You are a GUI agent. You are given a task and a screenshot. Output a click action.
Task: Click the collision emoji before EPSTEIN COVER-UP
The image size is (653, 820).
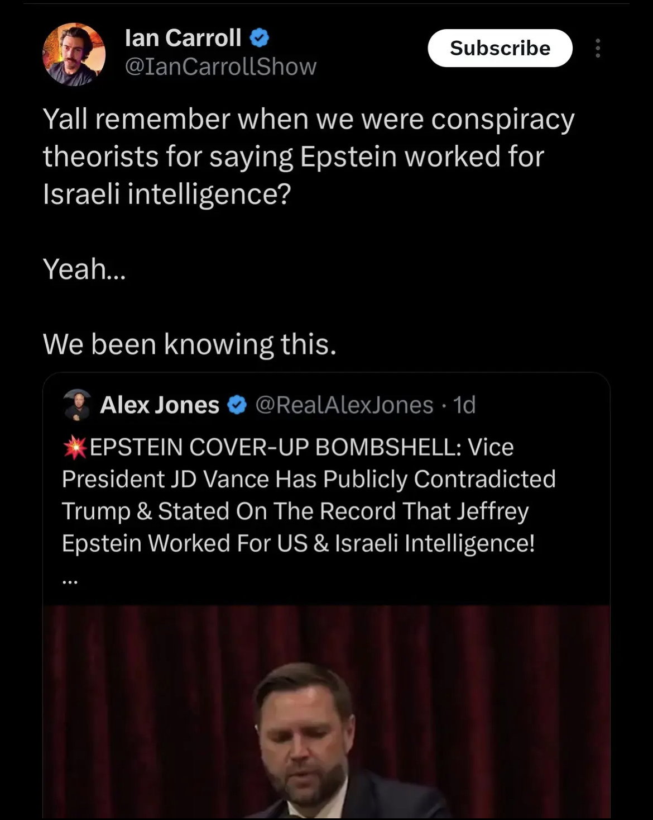coord(75,448)
